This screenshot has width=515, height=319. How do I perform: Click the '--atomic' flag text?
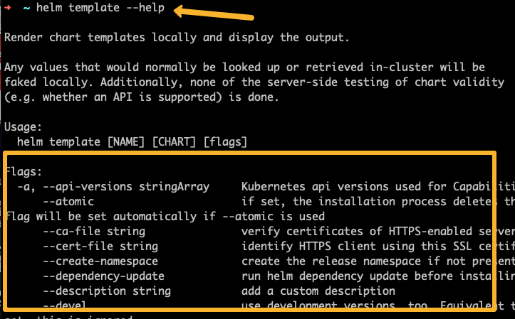point(68,201)
